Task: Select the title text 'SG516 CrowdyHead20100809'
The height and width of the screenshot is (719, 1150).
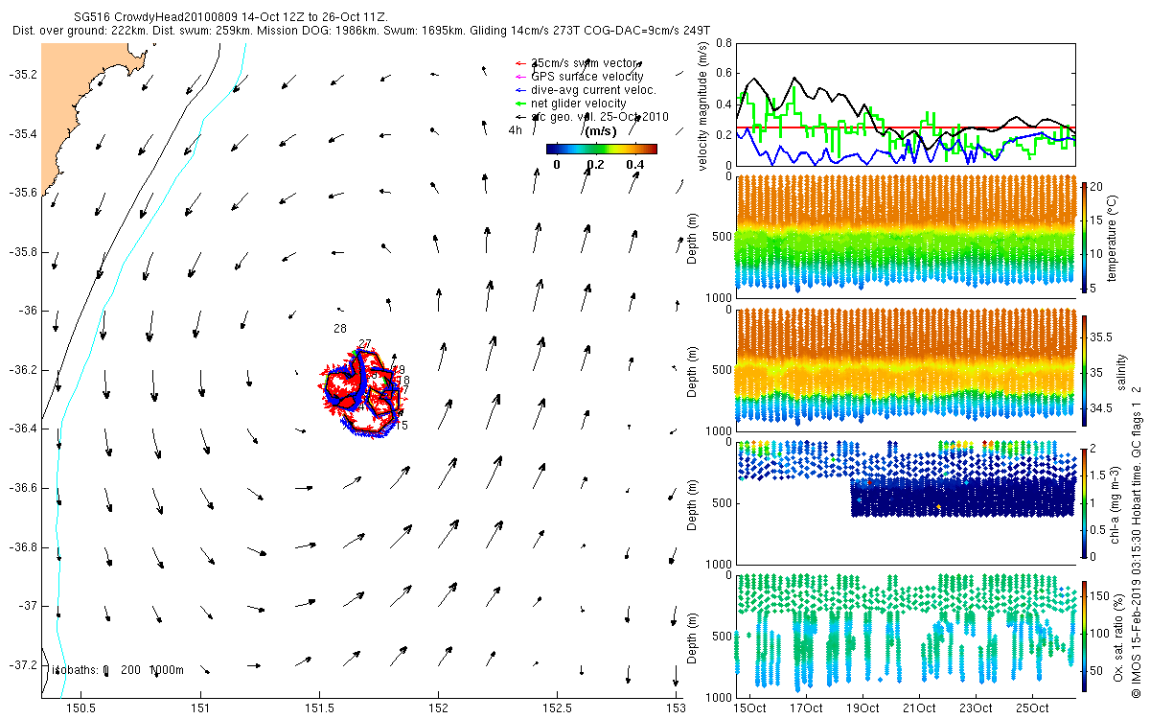Action: 157,17
